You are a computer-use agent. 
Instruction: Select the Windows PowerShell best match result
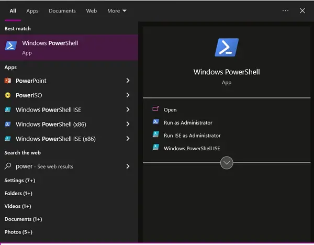(x=69, y=48)
